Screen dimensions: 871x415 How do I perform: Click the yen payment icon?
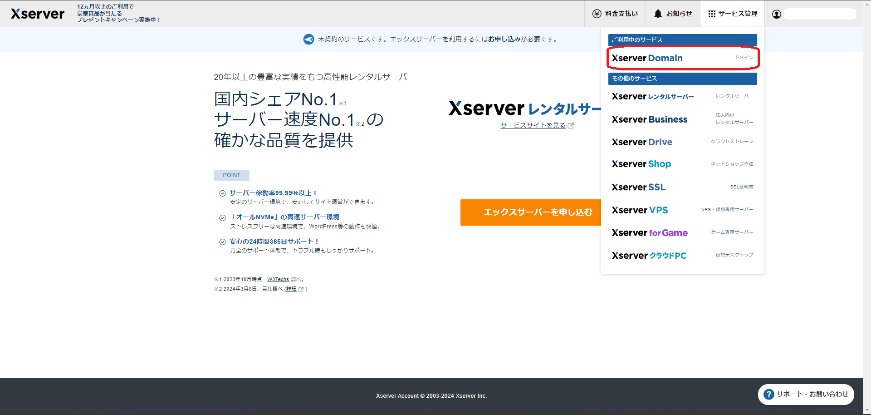point(597,14)
